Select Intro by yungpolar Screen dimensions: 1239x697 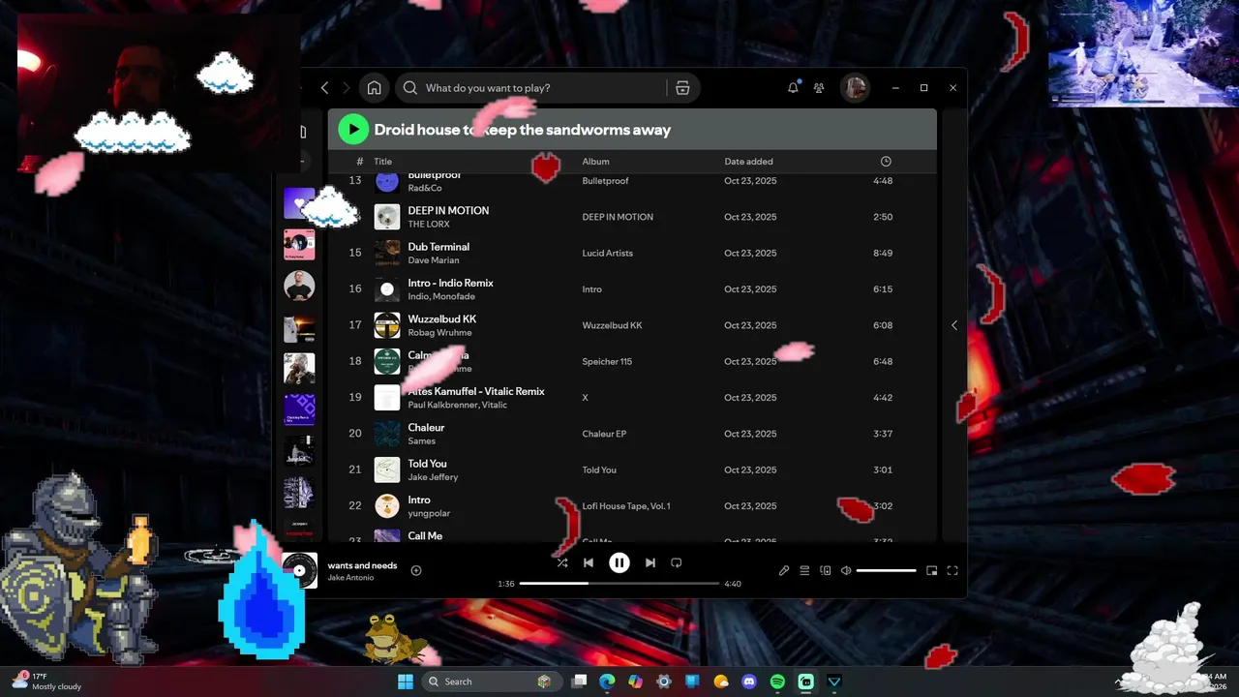pos(419,500)
